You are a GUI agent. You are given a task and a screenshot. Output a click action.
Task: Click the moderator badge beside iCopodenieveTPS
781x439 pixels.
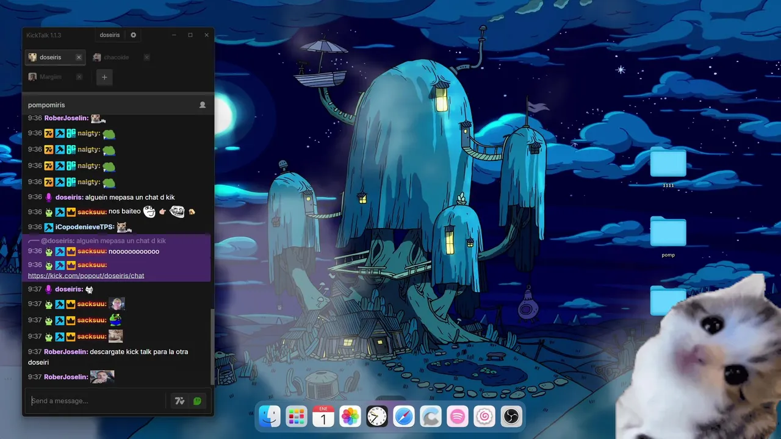pos(49,227)
